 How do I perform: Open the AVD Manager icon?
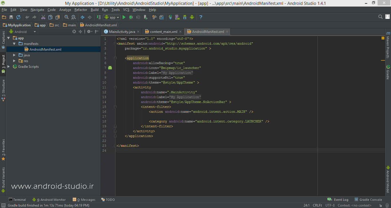[x=178, y=17]
